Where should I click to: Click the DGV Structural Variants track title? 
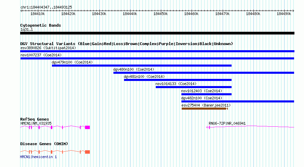click(126, 44)
